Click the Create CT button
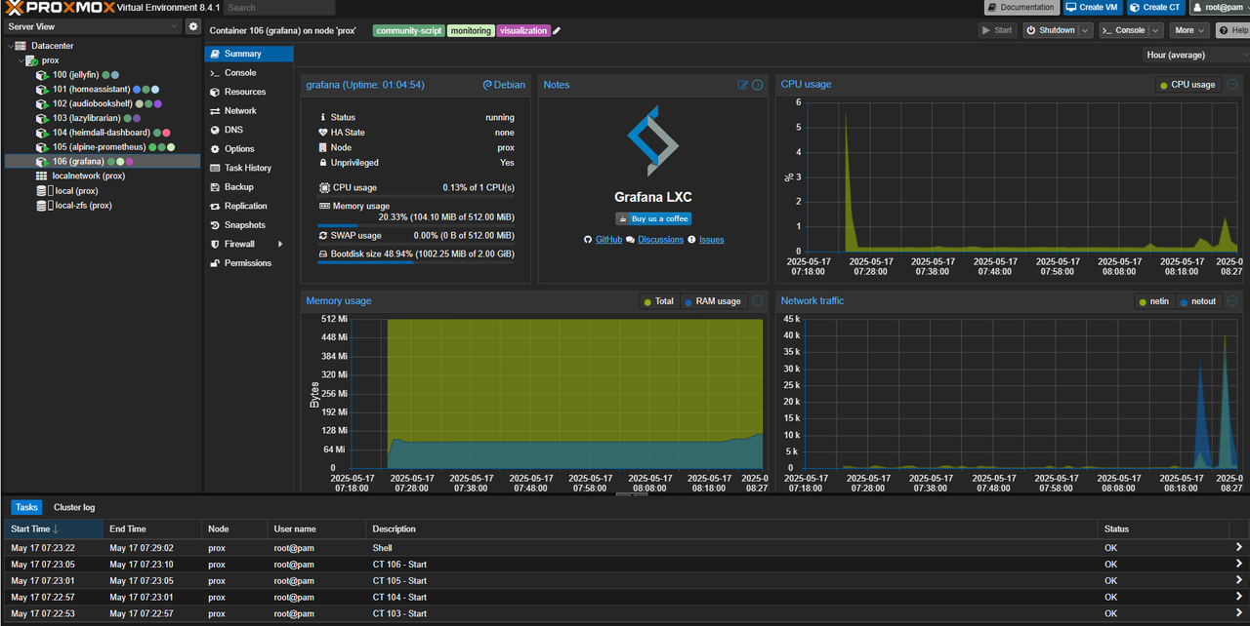1250x626 pixels. 1156,7
